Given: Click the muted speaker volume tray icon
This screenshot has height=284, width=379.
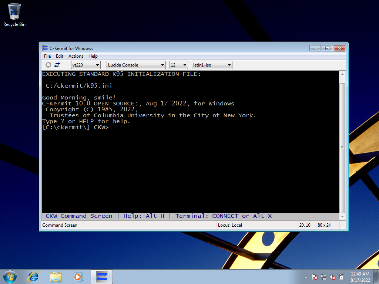Looking at the screenshot, I should (x=333, y=277).
